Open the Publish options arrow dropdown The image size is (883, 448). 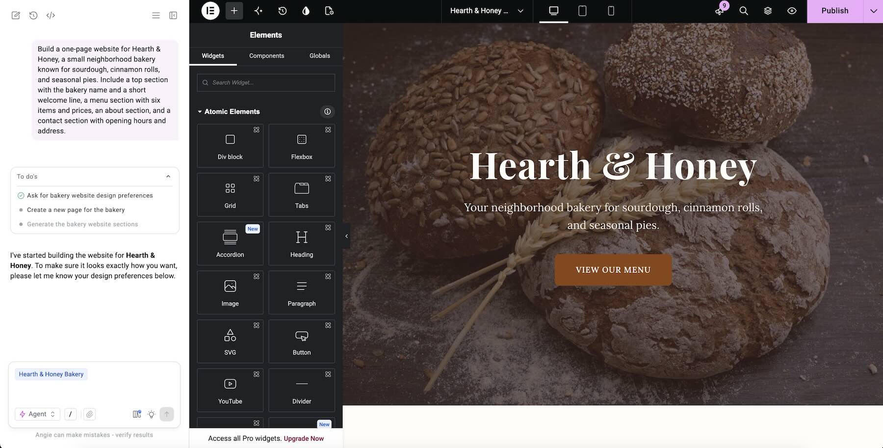point(873,11)
